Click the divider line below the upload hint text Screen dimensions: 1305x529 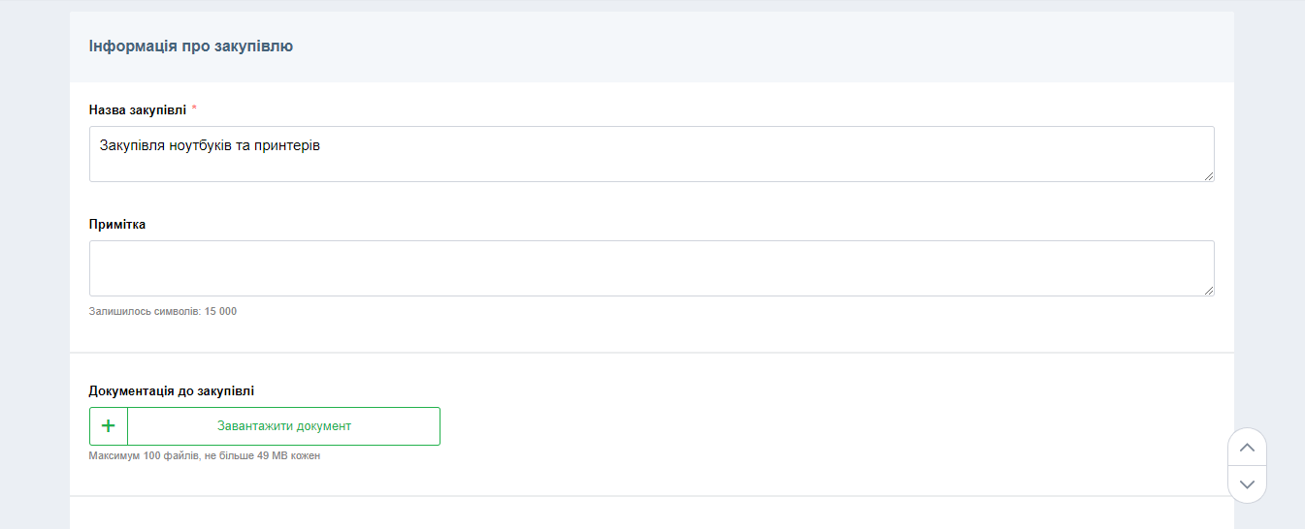click(x=650, y=496)
